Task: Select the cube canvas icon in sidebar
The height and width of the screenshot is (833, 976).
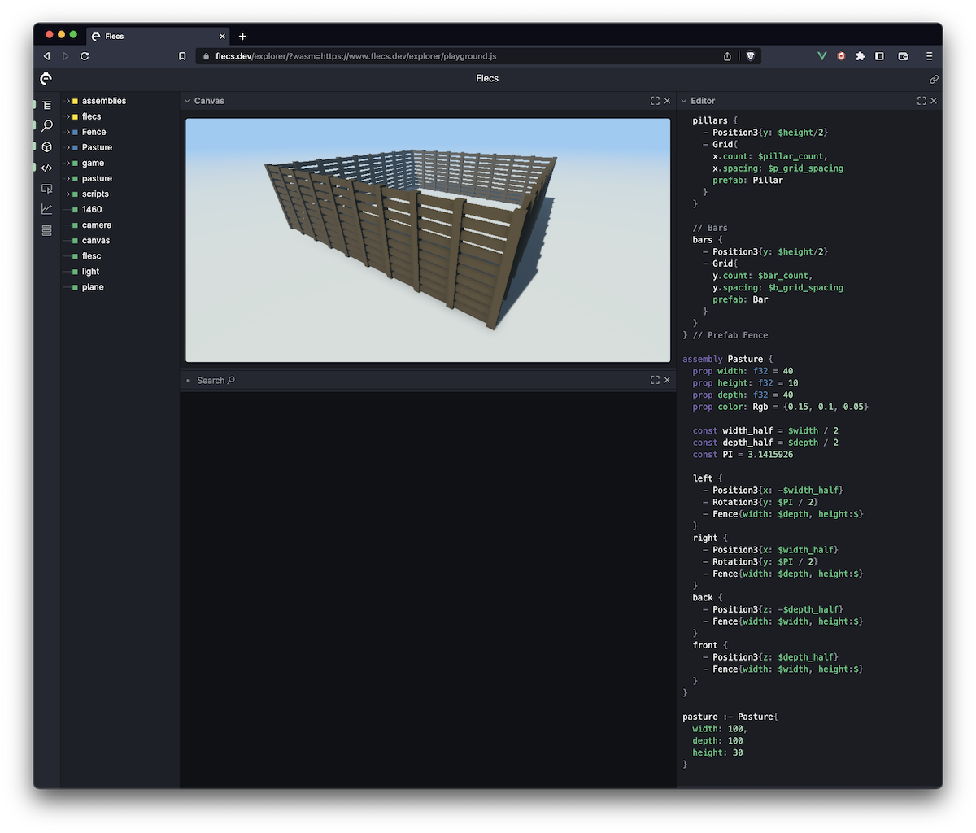Action: click(x=47, y=147)
